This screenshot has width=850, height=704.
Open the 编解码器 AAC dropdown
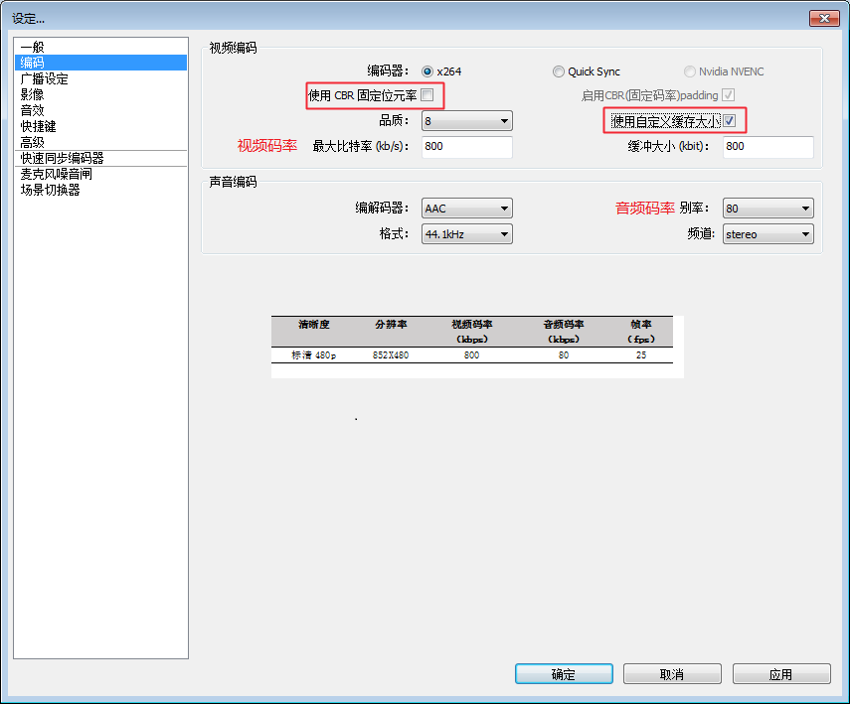tap(466, 208)
